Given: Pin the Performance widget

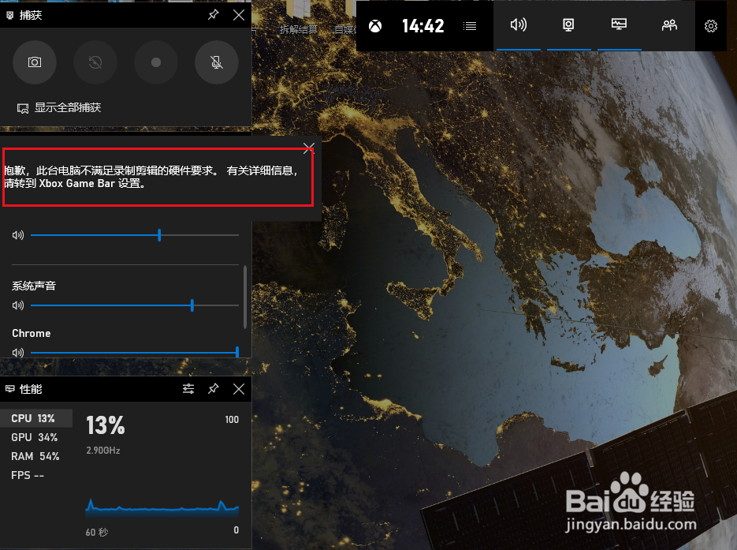Looking at the screenshot, I should 214,388.
